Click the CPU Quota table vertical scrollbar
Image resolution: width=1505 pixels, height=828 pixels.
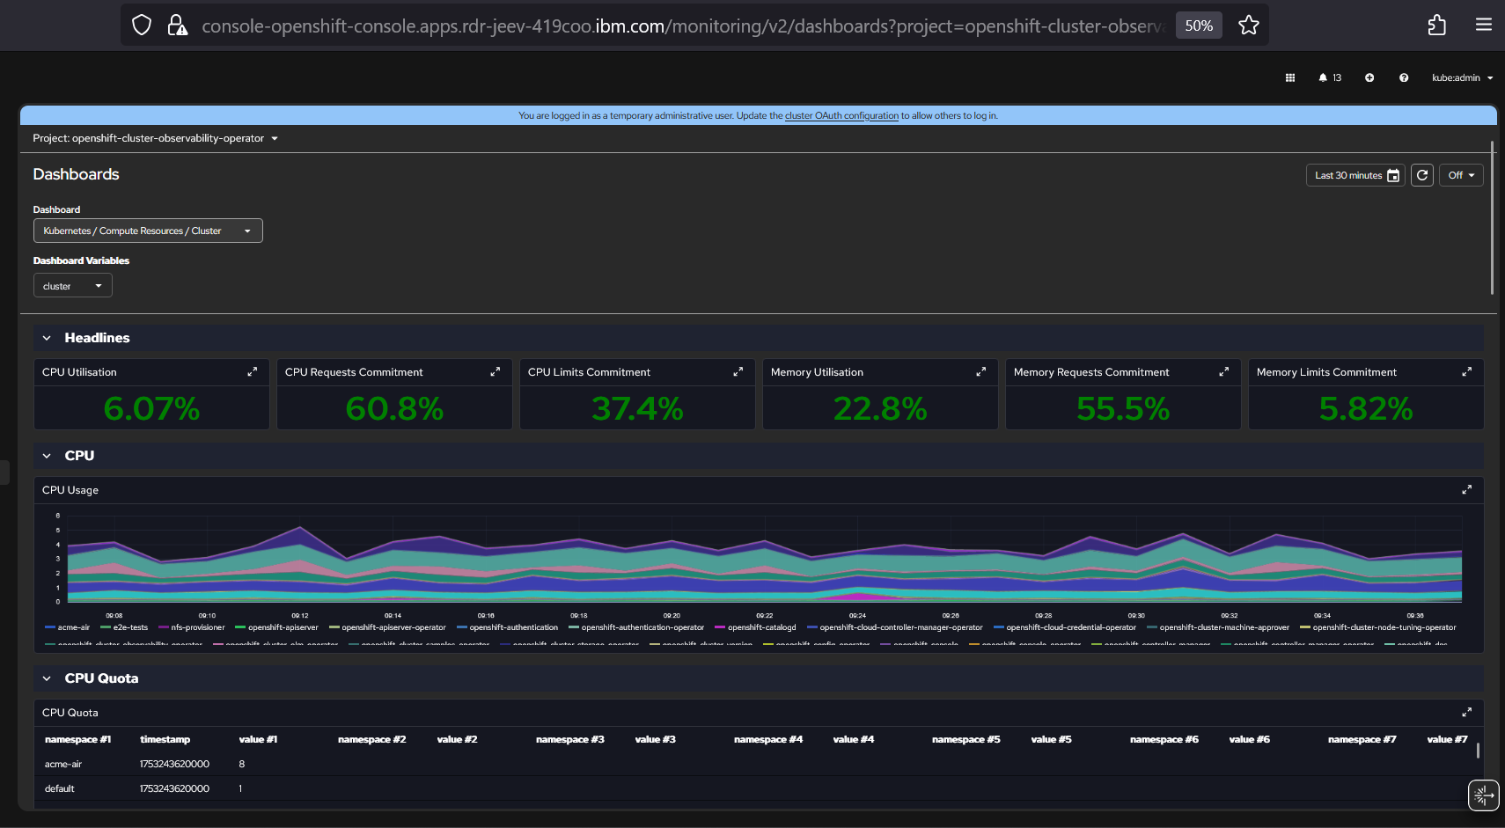pos(1478,751)
